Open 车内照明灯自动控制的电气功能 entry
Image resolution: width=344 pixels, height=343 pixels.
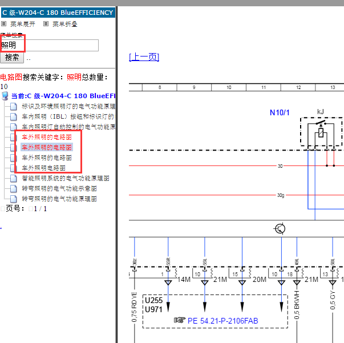[68, 127]
